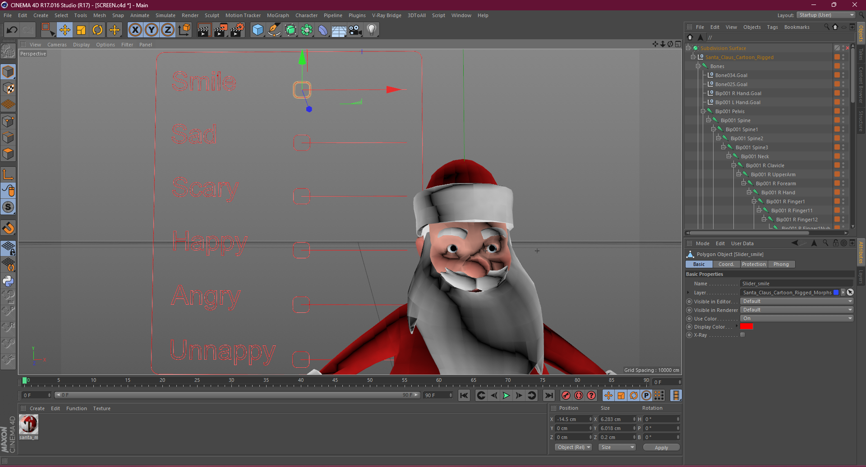Screen dimensions: 866x467
Task: Open the User Data menu
Action: point(742,243)
